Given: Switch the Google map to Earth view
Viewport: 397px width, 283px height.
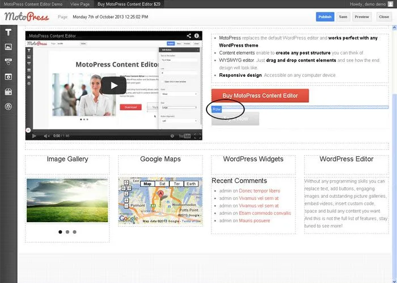Looking at the screenshot, I should [191, 184].
